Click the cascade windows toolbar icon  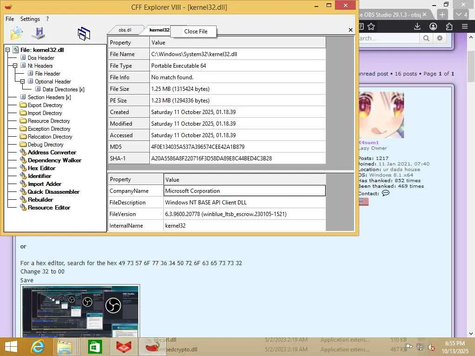click(x=84, y=33)
